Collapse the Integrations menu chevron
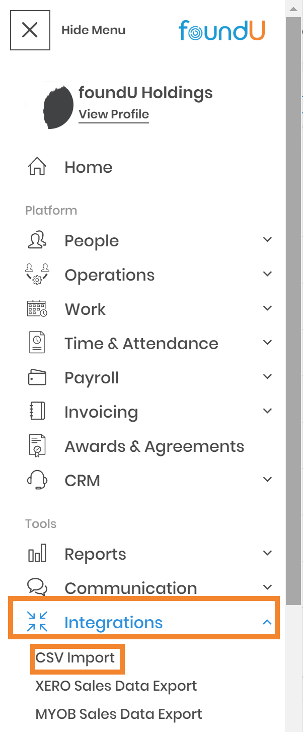The width and height of the screenshot is (303, 732). click(267, 623)
